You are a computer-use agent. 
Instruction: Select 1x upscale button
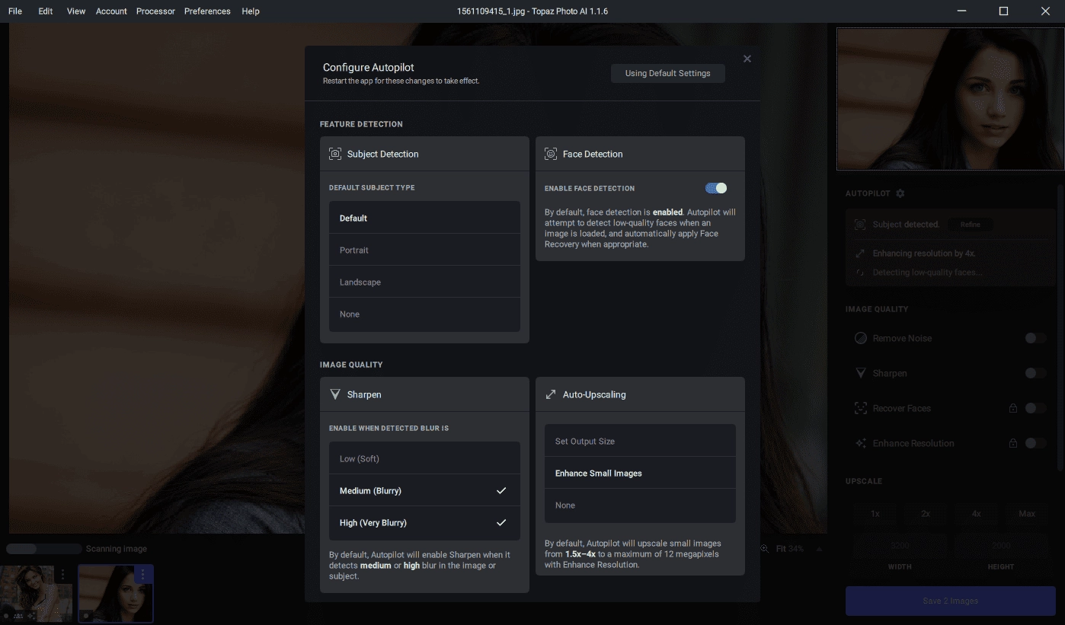point(875,514)
